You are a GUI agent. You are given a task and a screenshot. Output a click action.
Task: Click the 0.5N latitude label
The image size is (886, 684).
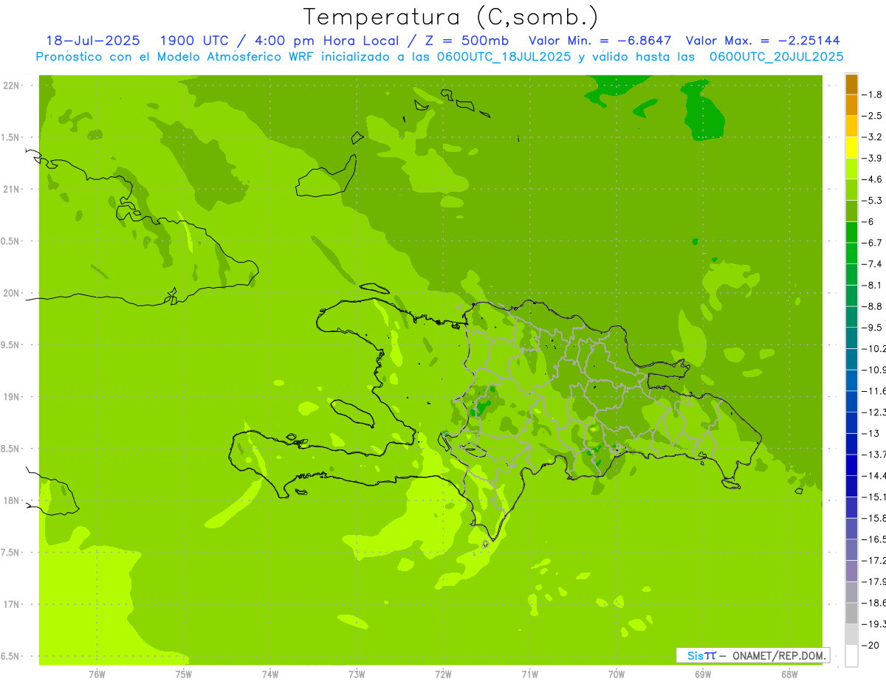point(11,241)
